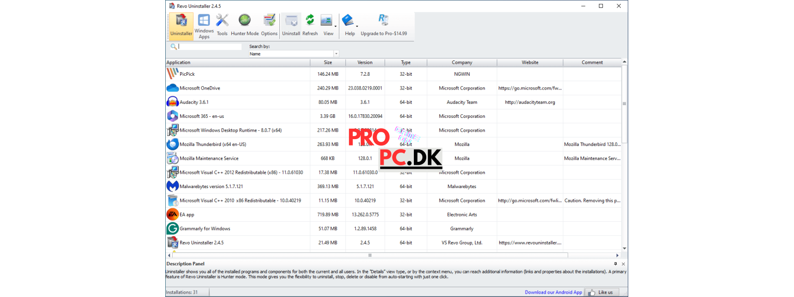Screen dimensions: 794x297
Task: Click the 5.1.7.121 version cell
Action: 365,187
